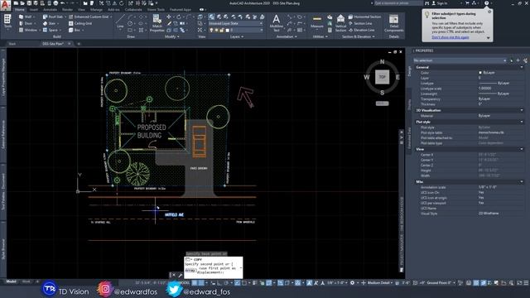Image resolution: width=530 pixels, height=298 pixels.
Task: Select the Multiline Text tool
Action: click(x=276, y=22)
